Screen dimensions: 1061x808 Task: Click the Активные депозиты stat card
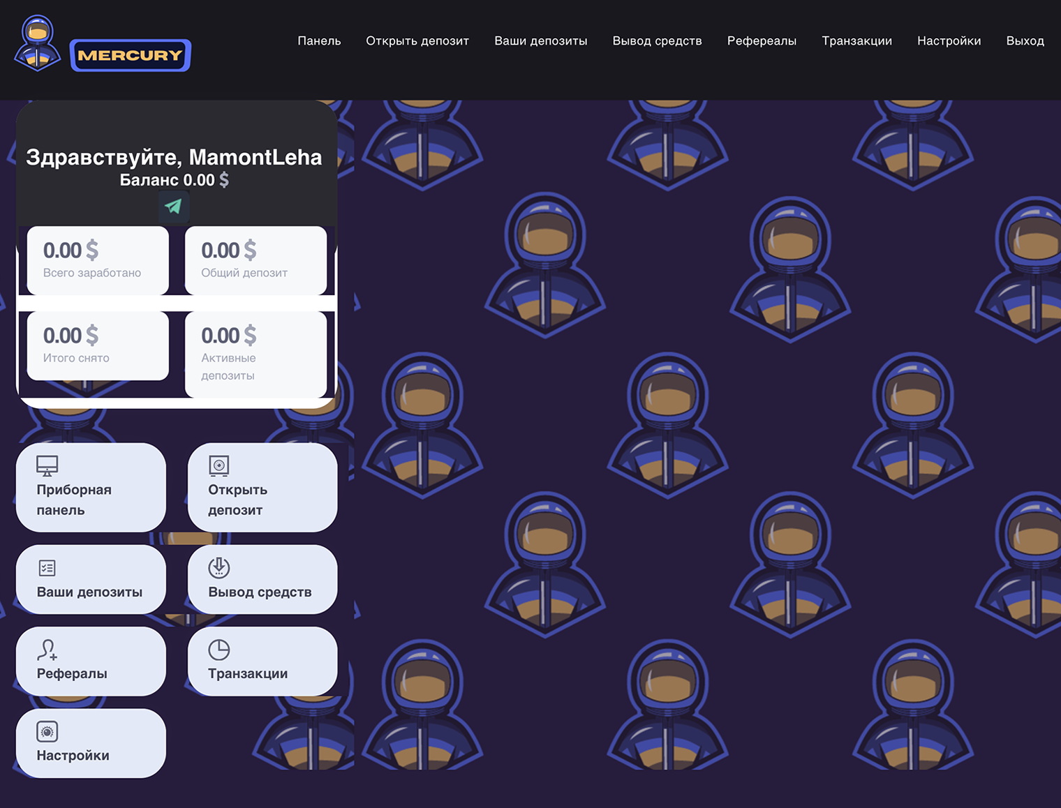pos(255,354)
